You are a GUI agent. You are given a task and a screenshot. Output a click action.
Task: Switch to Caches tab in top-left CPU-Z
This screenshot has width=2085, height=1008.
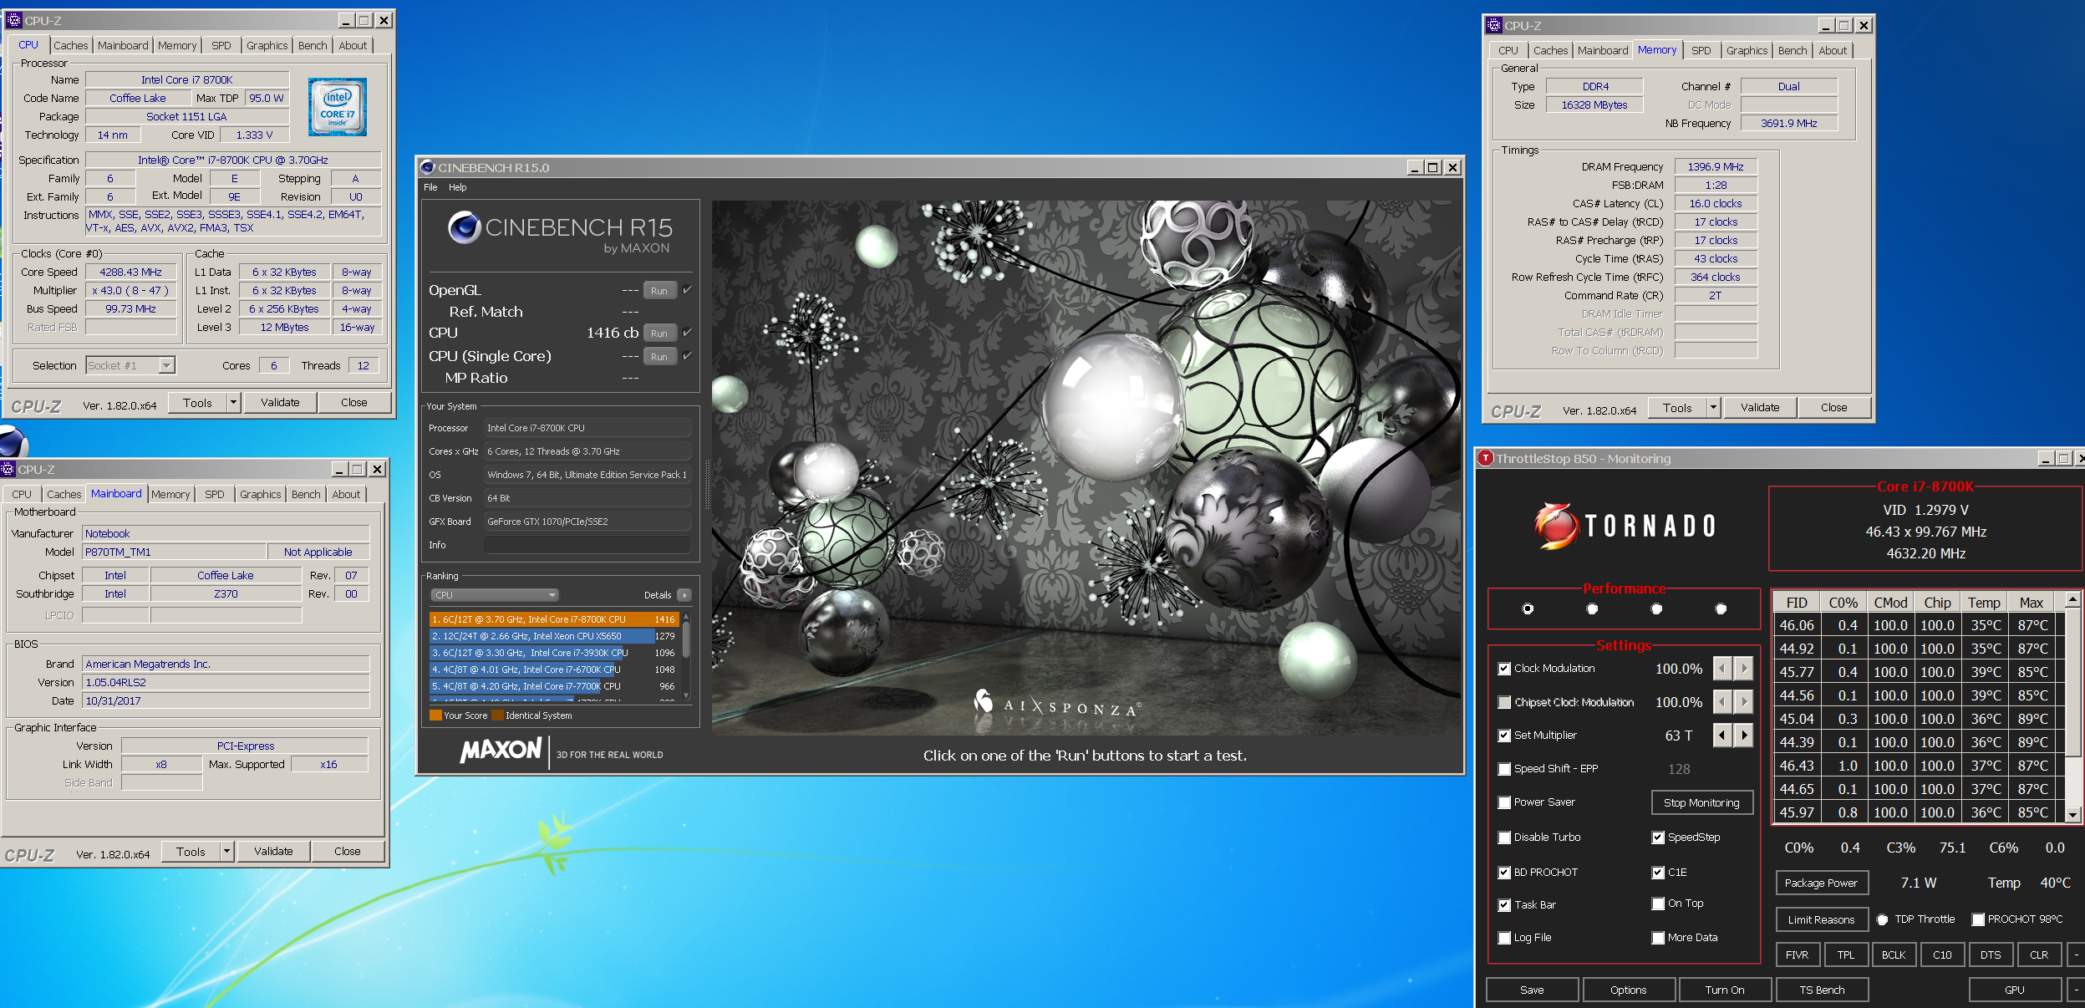click(x=70, y=45)
